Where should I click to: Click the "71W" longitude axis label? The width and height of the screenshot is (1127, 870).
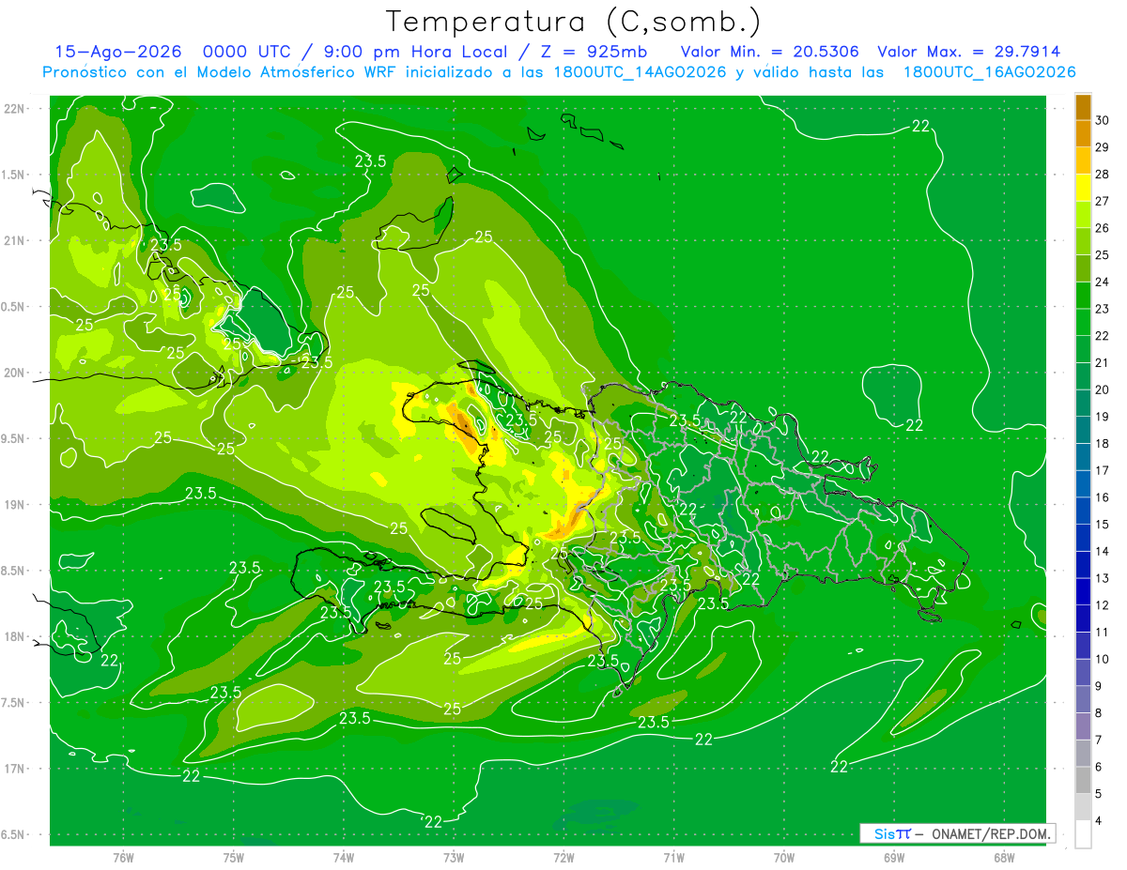[673, 857]
